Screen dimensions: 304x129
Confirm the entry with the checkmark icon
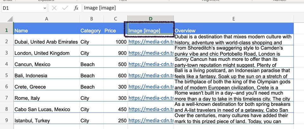pos(65,8)
